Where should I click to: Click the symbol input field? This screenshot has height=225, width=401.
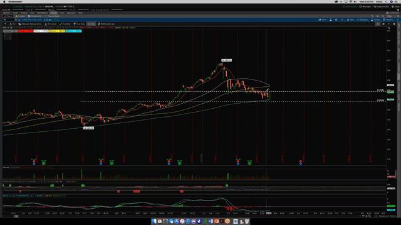tap(8, 19)
